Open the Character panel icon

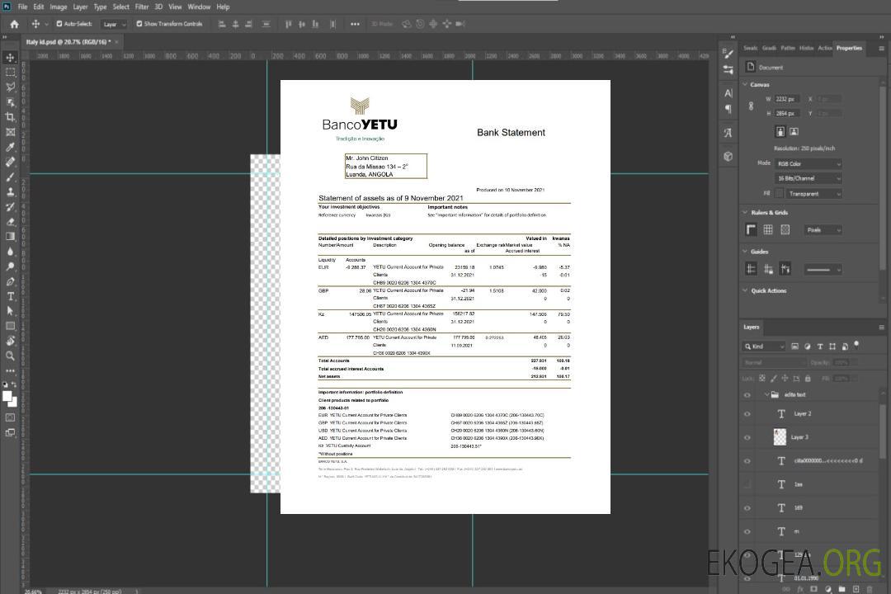click(x=728, y=92)
